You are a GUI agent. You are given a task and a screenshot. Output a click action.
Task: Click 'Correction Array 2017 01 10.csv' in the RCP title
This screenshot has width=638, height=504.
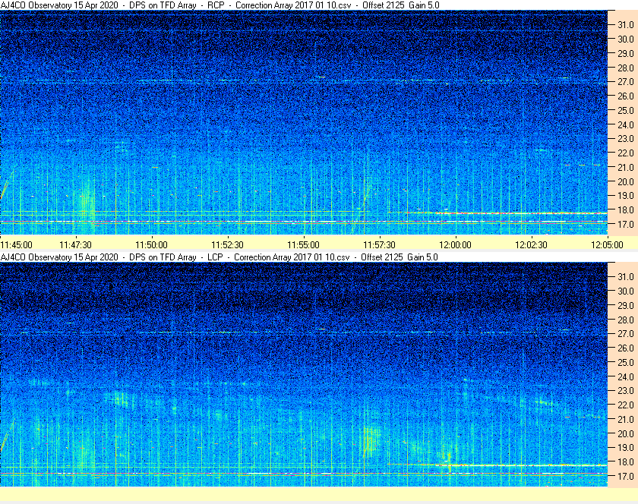(x=293, y=5)
